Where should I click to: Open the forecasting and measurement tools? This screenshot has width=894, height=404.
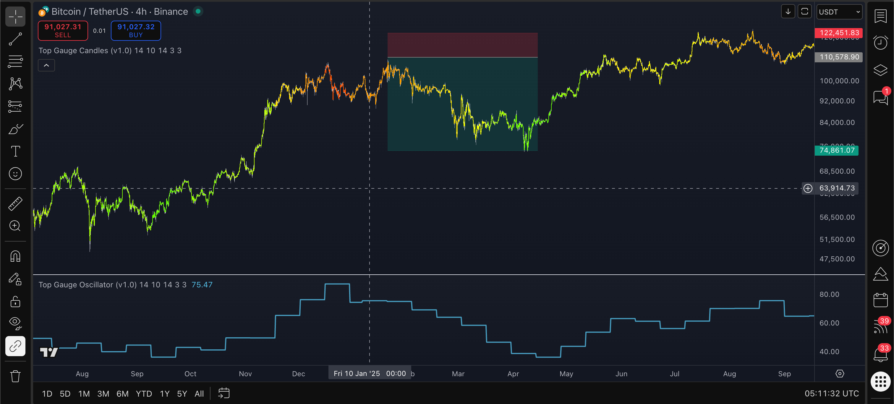15,106
